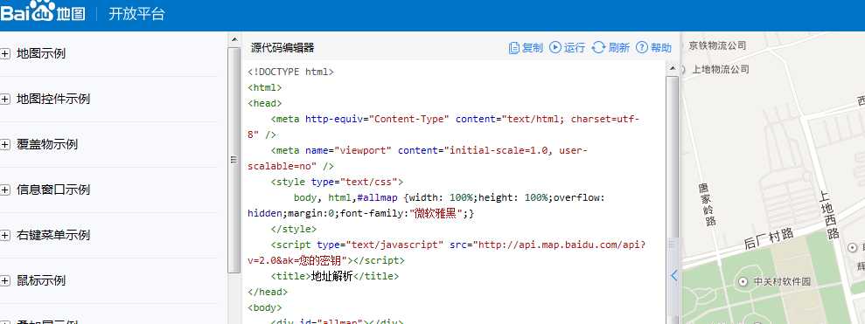Select the 地图示例 label
Screen dimensions: 865x324
41,54
